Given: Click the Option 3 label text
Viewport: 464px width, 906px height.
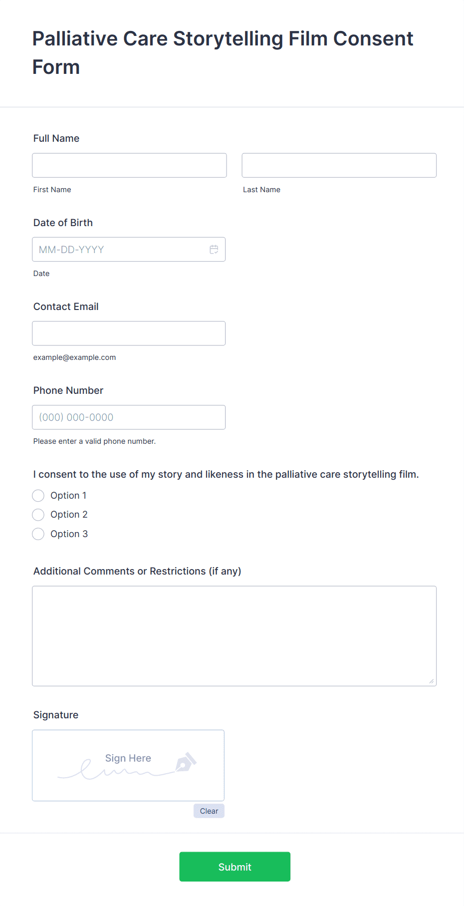Looking at the screenshot, I should point(69,534).
